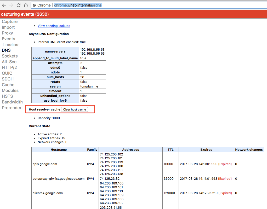The width and height of the screenshot is (267, 209).
Task: Click address 74.125.23.82
Action: [x=110, y=179]
